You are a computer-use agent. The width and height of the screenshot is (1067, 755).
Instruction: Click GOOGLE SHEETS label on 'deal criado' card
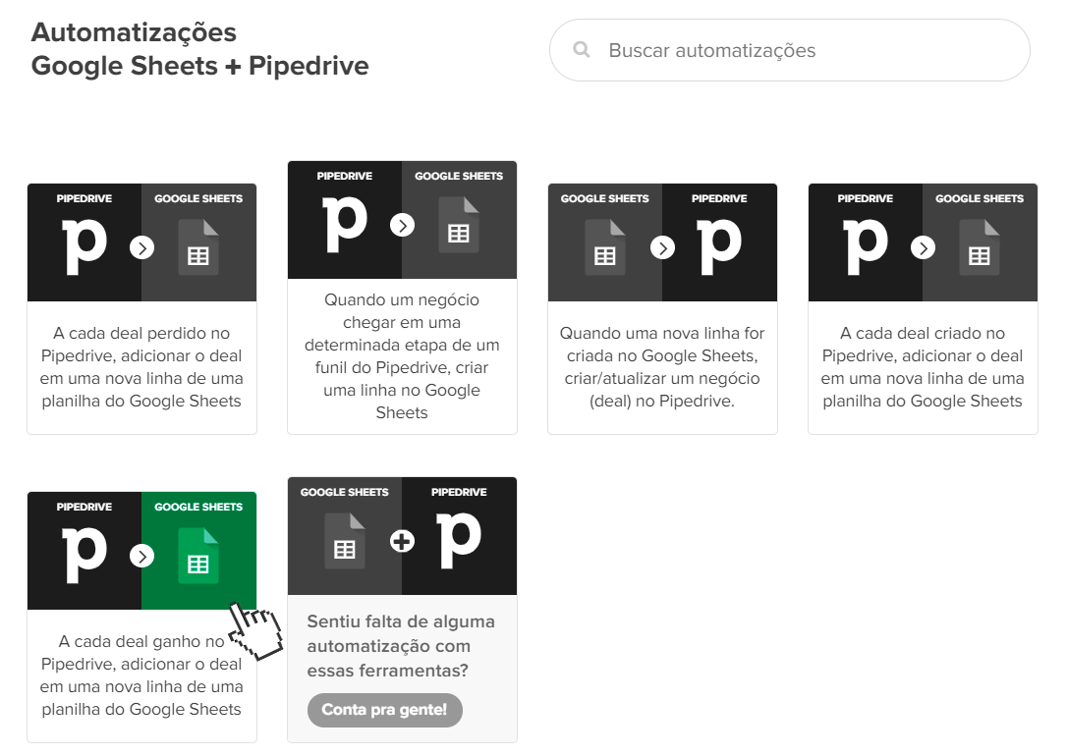pyautogui.click(x=980, y=198)
